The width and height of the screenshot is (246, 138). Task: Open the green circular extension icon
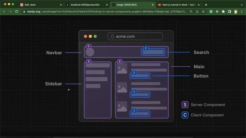click(211, 11)
